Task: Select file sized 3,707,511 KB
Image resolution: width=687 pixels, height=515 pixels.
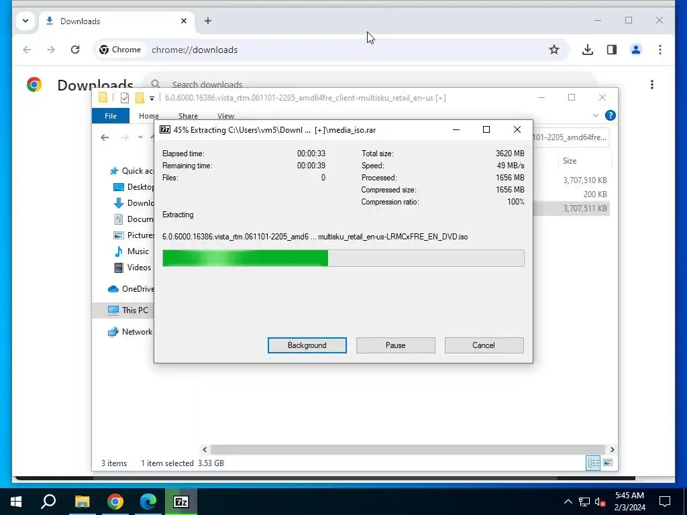Action: click(571, 209)
